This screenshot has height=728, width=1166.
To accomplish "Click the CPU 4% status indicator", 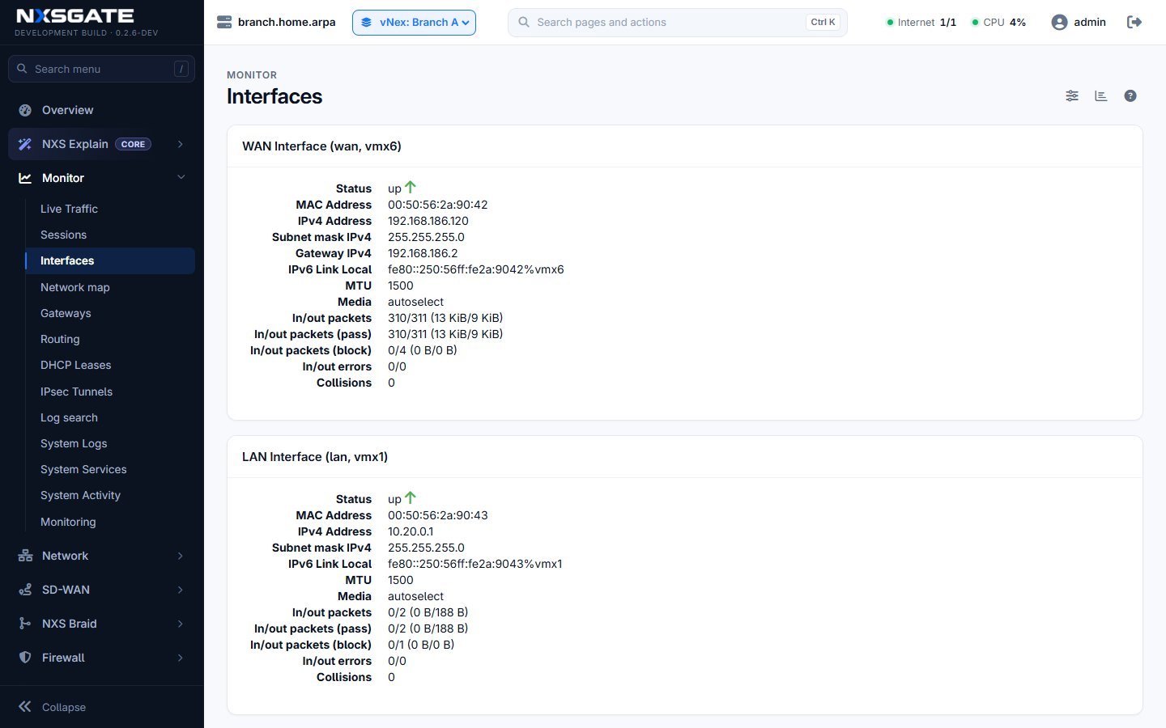I will (998, 22).
